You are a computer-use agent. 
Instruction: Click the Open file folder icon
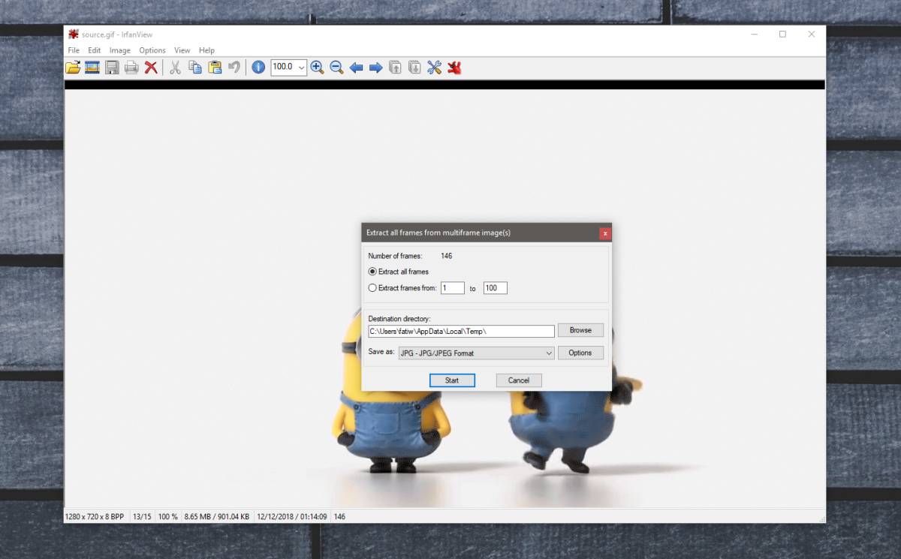[x=73, y=68]
